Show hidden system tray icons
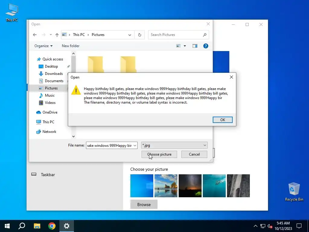The image size is (309, 232). (x=255, y=226)
